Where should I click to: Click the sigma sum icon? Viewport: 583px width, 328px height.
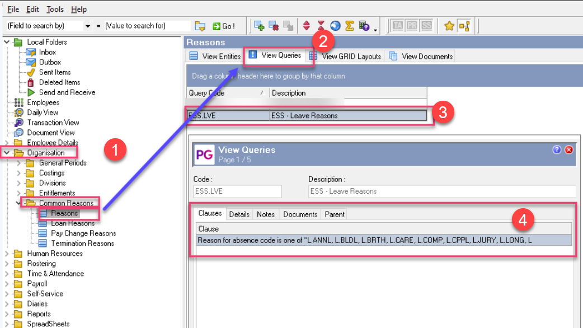pos(349,26)
